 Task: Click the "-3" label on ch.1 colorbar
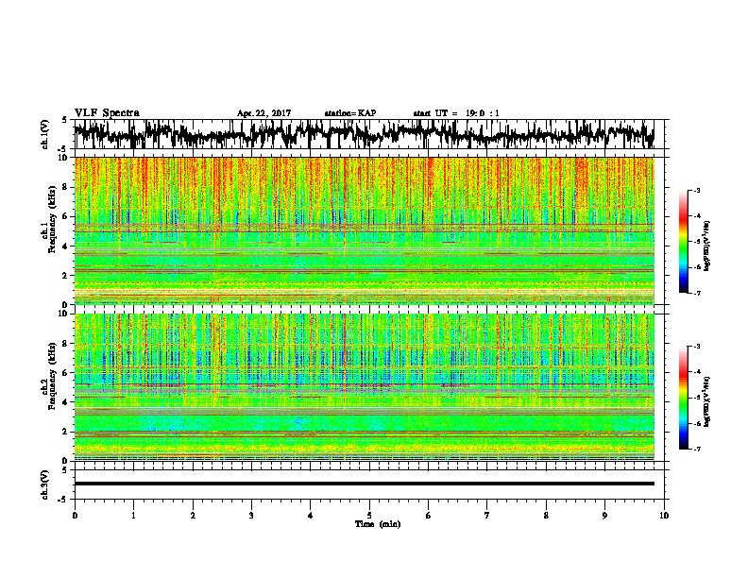(x=696, y=190)
